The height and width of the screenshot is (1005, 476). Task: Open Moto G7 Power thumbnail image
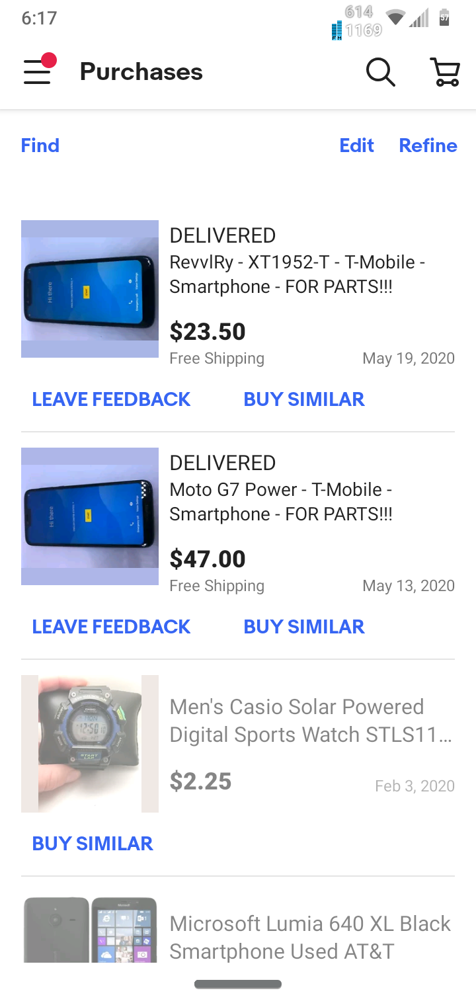(90, 516)
